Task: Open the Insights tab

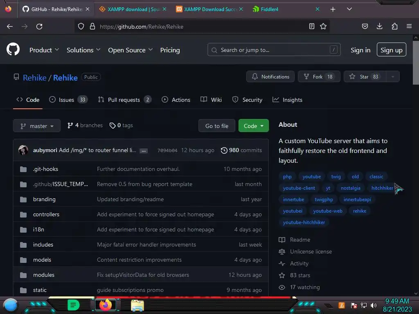Action: point(287,100)
